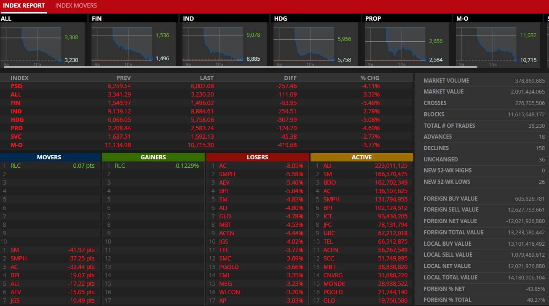Select the INDEX REPORT tab
The width and height of the screenshot is (549, 306).
(x=23, y=6)
